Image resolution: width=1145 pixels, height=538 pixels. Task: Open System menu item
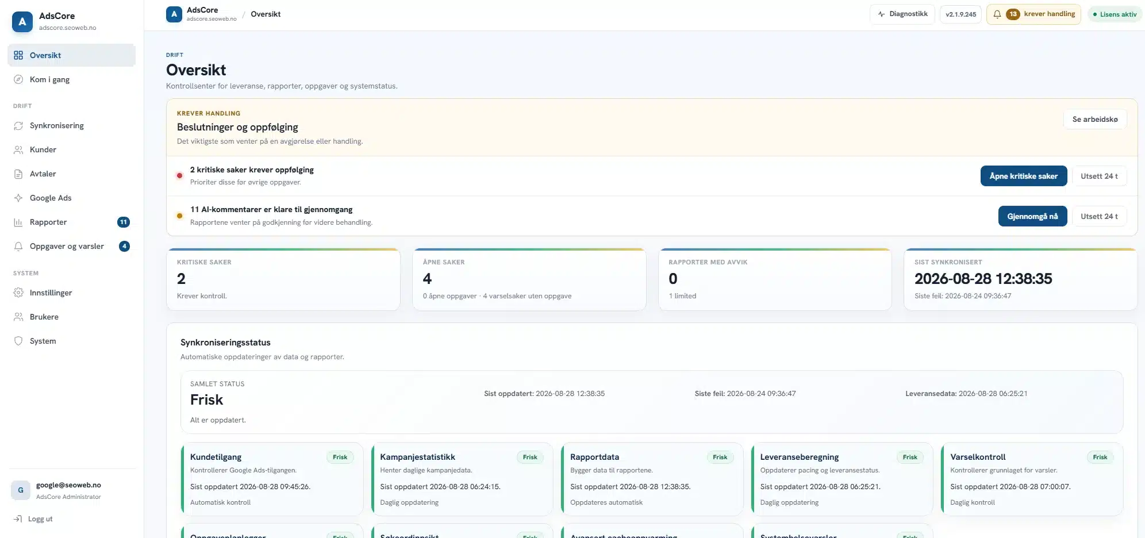(72, 341)
